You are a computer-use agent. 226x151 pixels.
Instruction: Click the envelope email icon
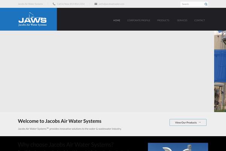pos(96,4)
